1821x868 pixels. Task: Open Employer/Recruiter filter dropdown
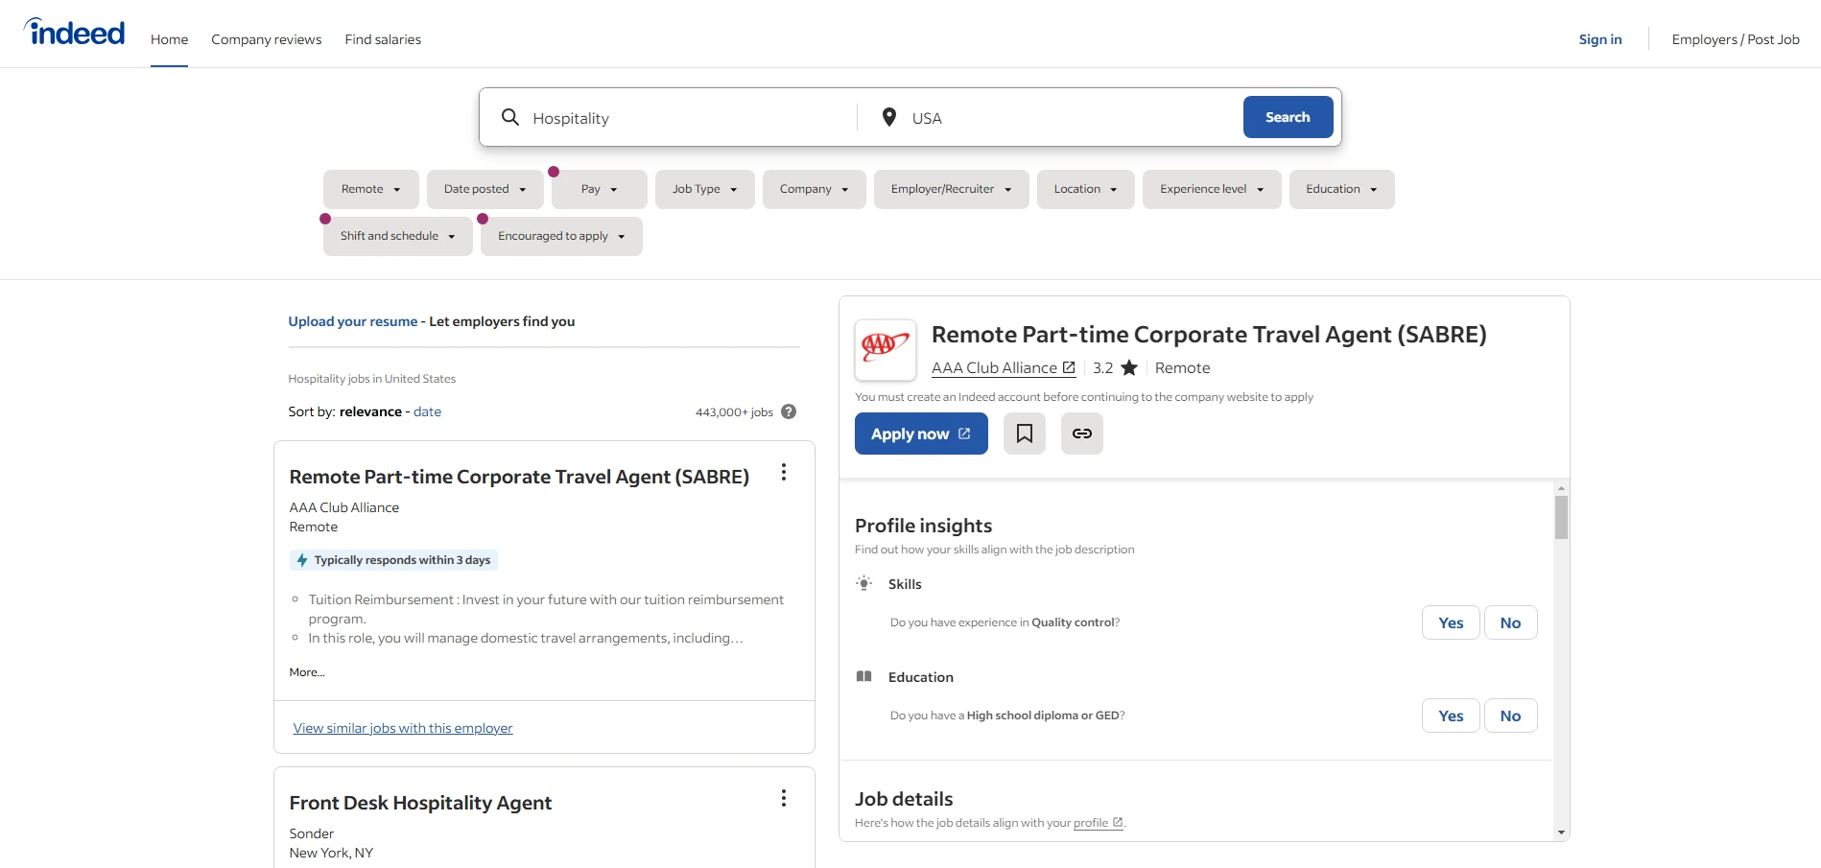click(x=952, y=189)
